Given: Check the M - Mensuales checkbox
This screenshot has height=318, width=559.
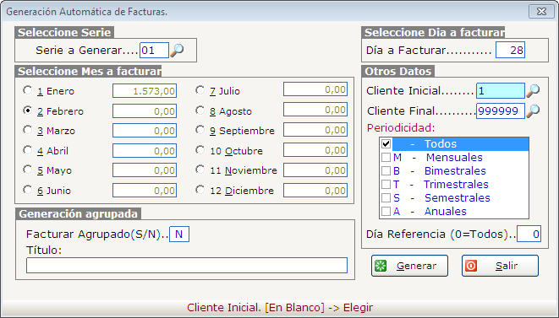Looking at the screenshot, I should 386,157.
